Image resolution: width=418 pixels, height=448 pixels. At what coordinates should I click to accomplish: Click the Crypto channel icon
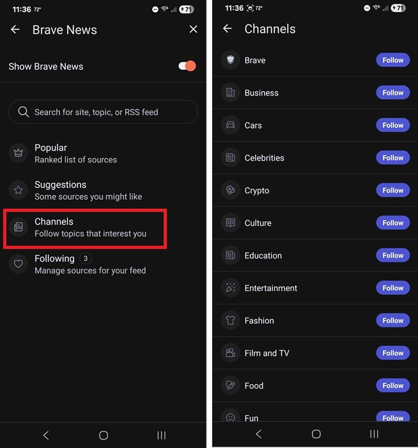click(230, 190)
